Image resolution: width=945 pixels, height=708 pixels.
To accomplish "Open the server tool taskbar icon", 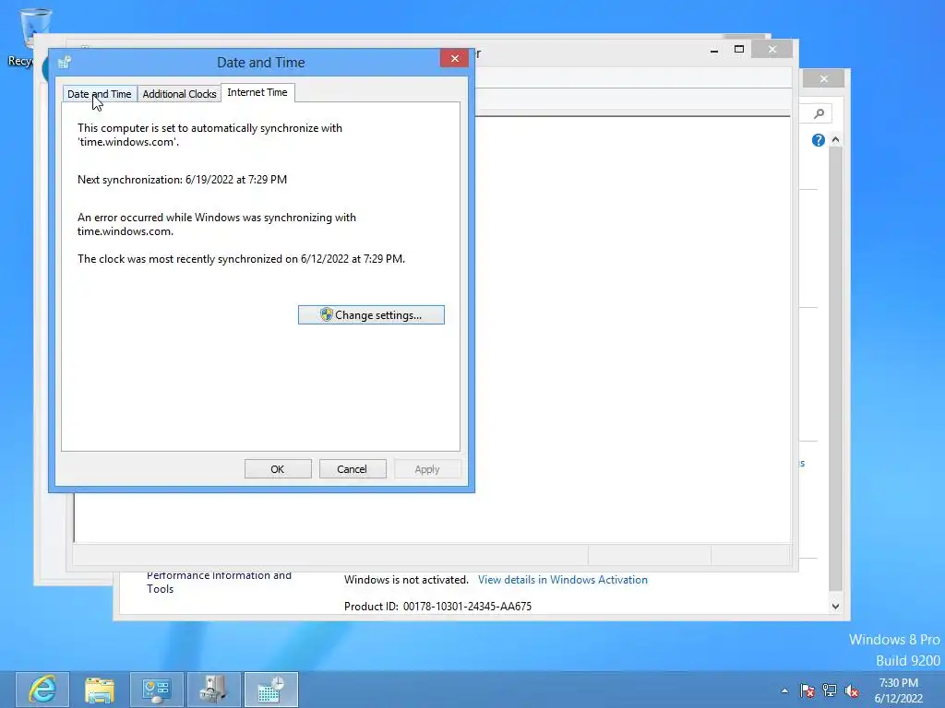I will 214,690.
